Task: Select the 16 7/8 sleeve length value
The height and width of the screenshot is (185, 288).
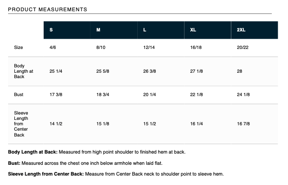Action: point(243,123)
